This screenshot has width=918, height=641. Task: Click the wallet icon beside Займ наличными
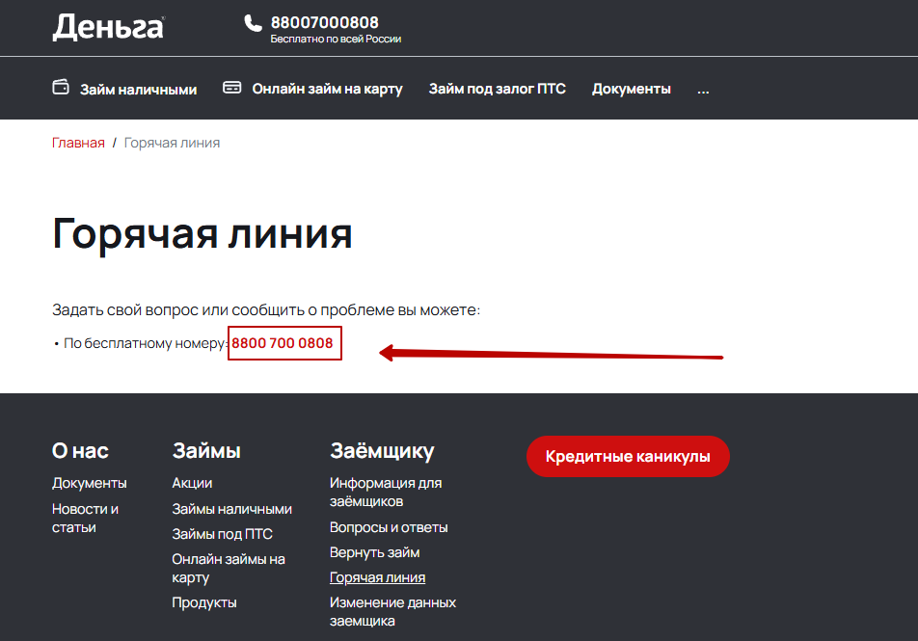tap(61, 87)
